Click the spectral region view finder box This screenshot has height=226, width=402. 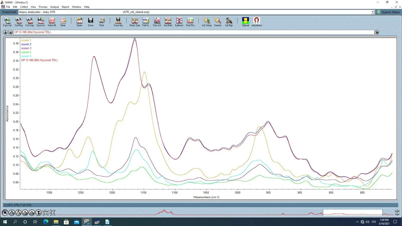pyautogui.click(x=353, y=213)
